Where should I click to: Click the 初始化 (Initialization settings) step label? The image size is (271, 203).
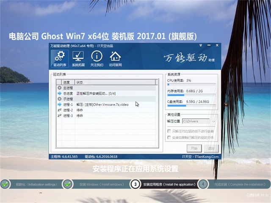[36, 184]
